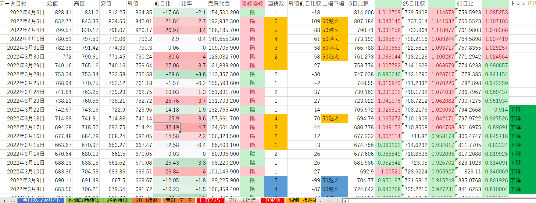Open the TOPIX sheet tab
The image size is (536, 203).
point(272,200)
